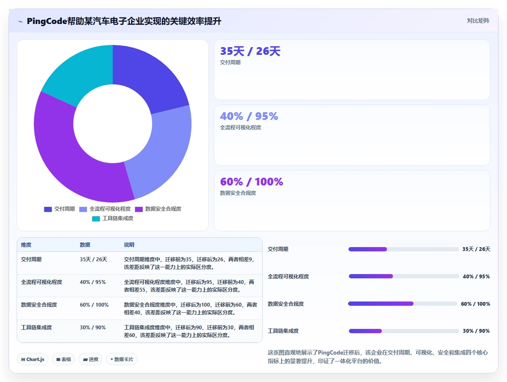Select the 35天 / 26天 data card
The height and width of the screenshot is (382, 507).
pos(352,70)
